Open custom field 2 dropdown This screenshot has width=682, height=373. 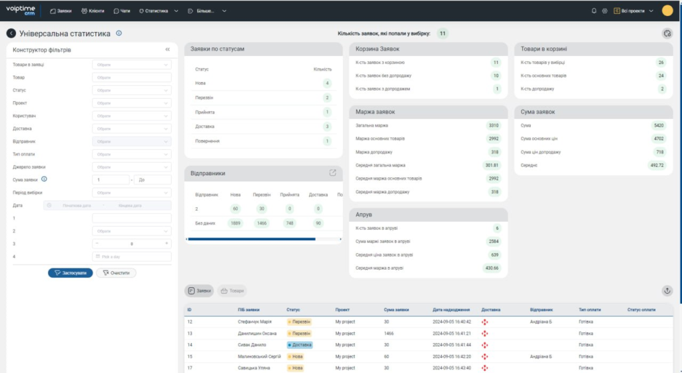click(x=132, y=231)
